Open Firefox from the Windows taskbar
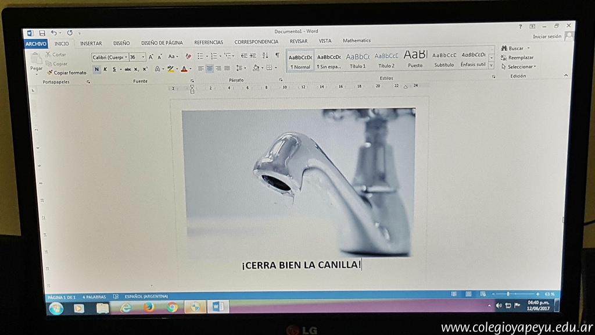The width and height of the screenshot is (595, 335). point(149,307)
